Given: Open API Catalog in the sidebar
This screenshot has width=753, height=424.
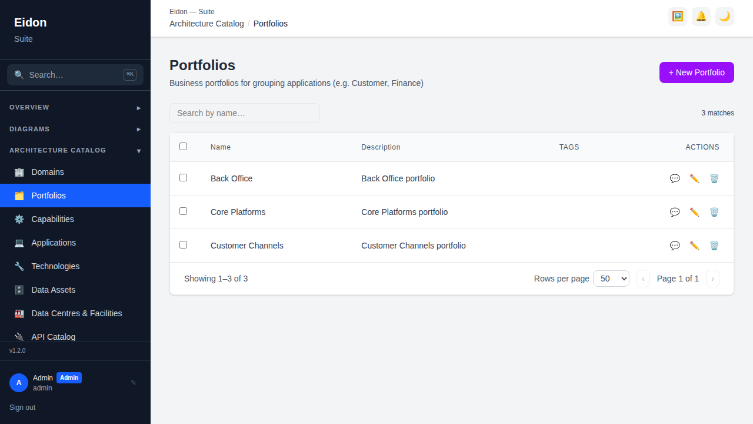Looking at the screenshot, I should point(75,334).
